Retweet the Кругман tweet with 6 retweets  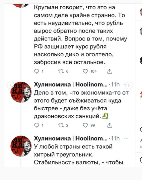61,71
